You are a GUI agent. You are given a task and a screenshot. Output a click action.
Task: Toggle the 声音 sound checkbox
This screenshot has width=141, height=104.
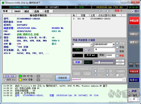point(130,91)
